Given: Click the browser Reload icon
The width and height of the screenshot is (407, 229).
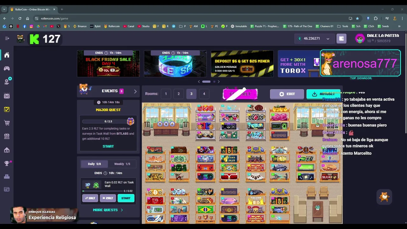Looking at the screenshot, I should [20, 18].
